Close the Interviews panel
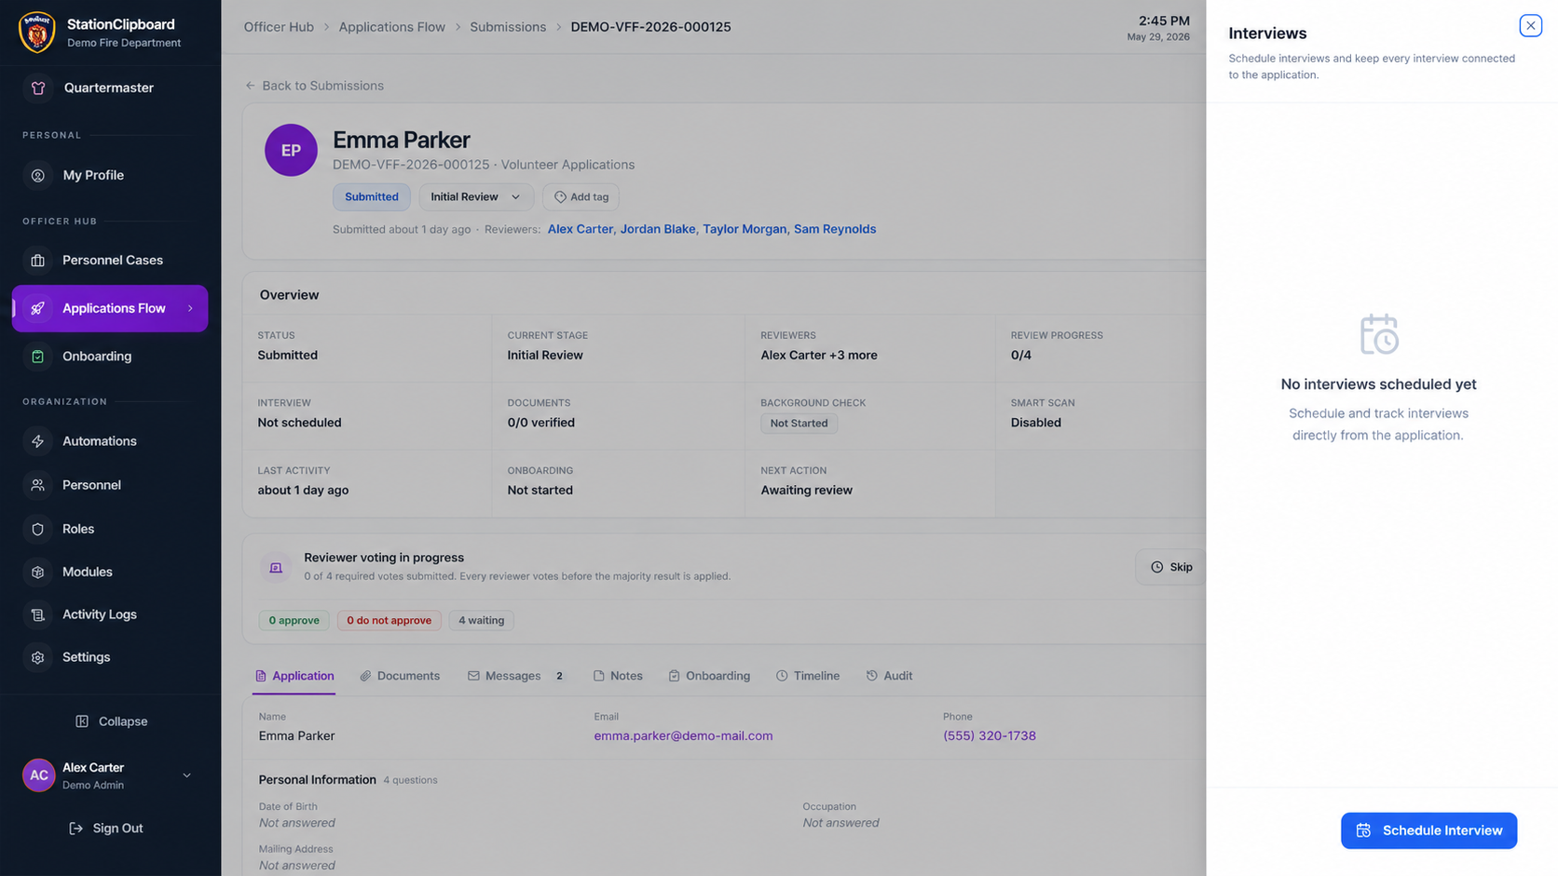1558x876 pixels. click(1530, 26)
